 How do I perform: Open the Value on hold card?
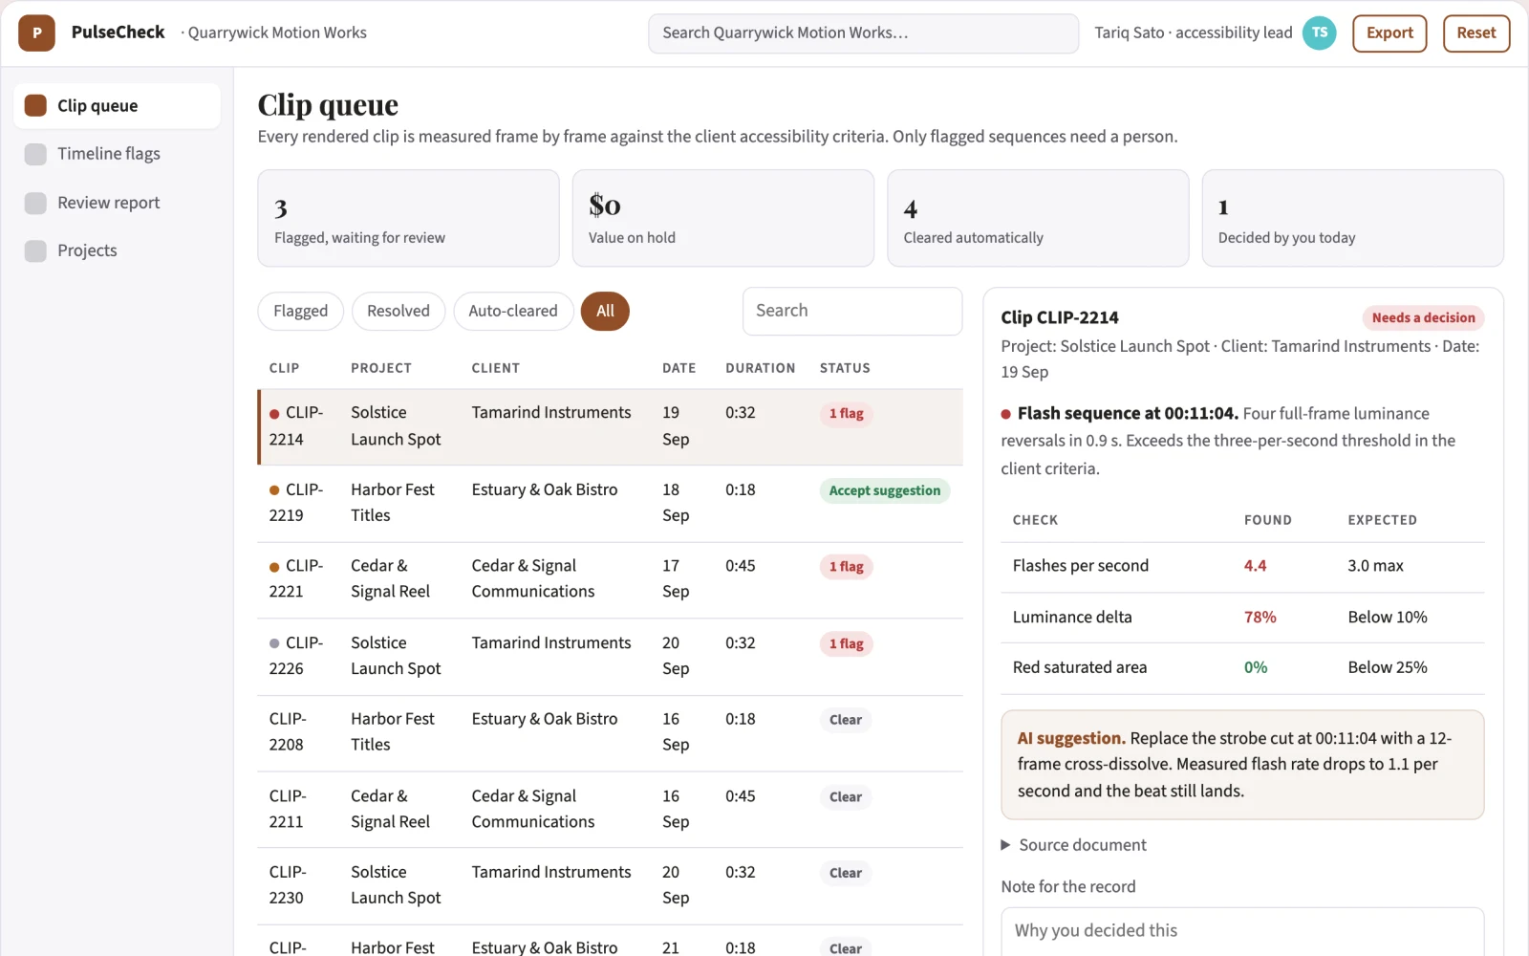coord(723,218)
